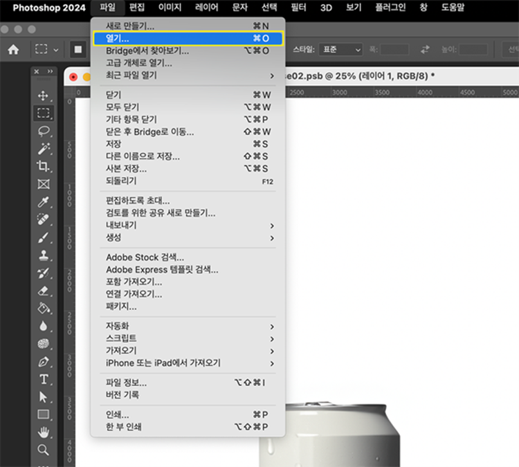
Task: Select the Blur tool
Action: (x=44, y=326)
